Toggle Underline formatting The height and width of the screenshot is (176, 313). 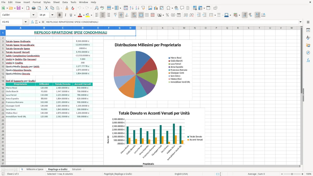pos(71,15)
